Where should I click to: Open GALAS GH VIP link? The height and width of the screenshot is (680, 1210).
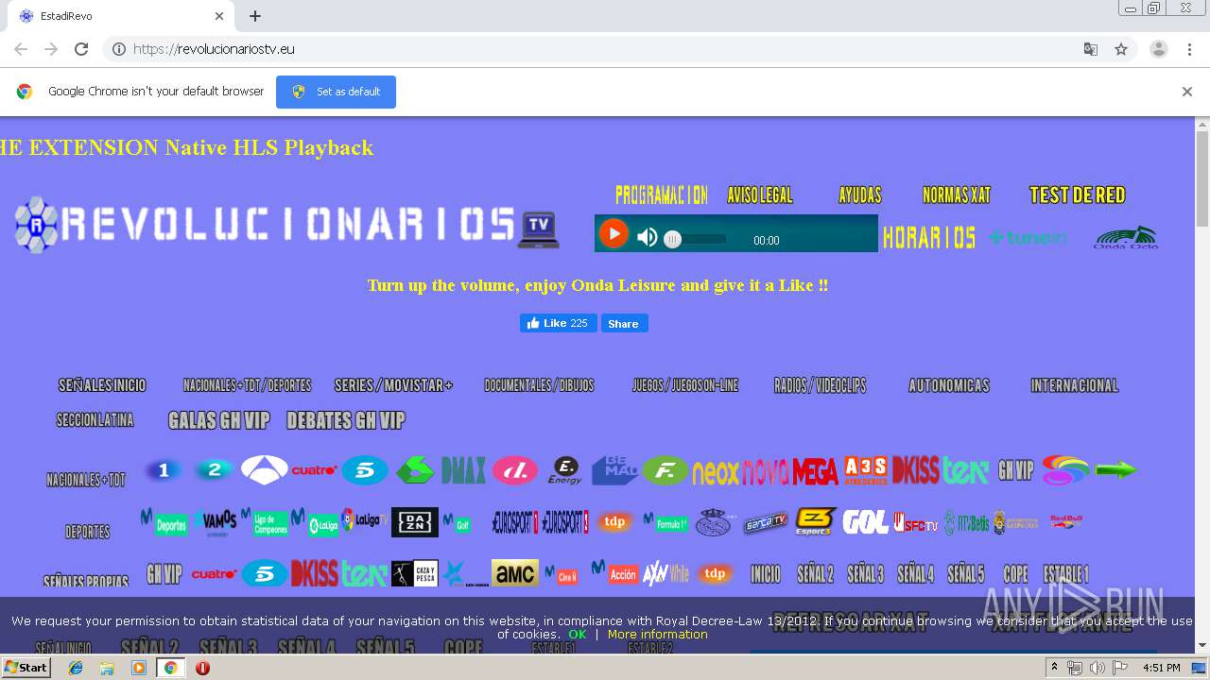coord(219,420)
